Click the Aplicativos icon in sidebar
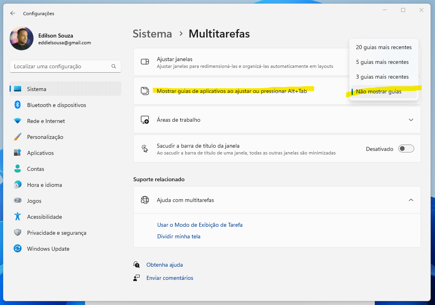Image resolution: width=435 pixels, height=305 pixels. click(x=18, y=152)
